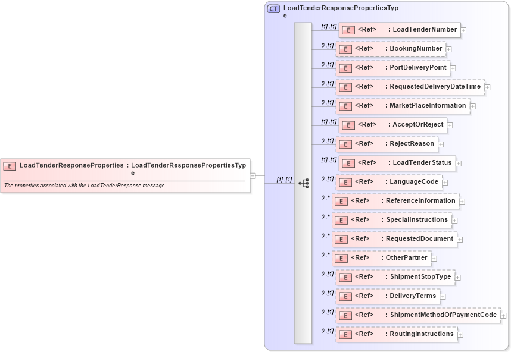Select the ShipmentStopType element icon
This screenshot has height=352, width=511.
(345, 277)
